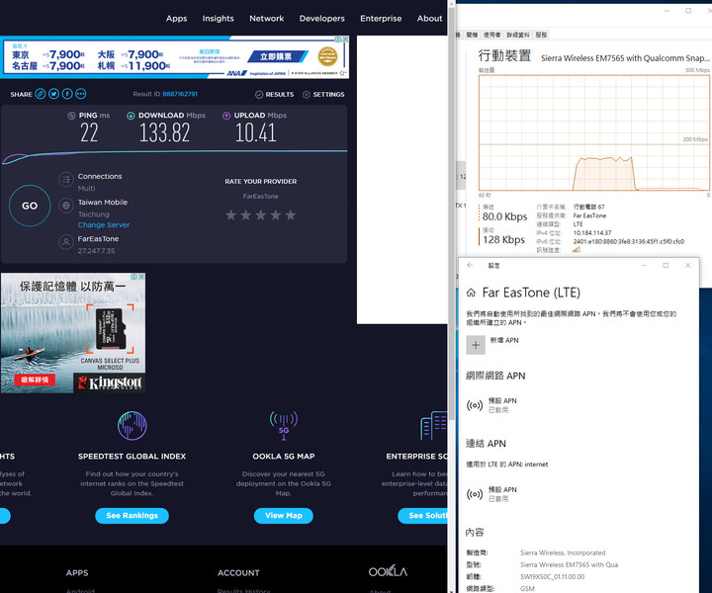Click the FarEasTone IP 27.247.7.35
This screenshot has height=593, width=712.
pyautogui.click(x=96, y=250)
